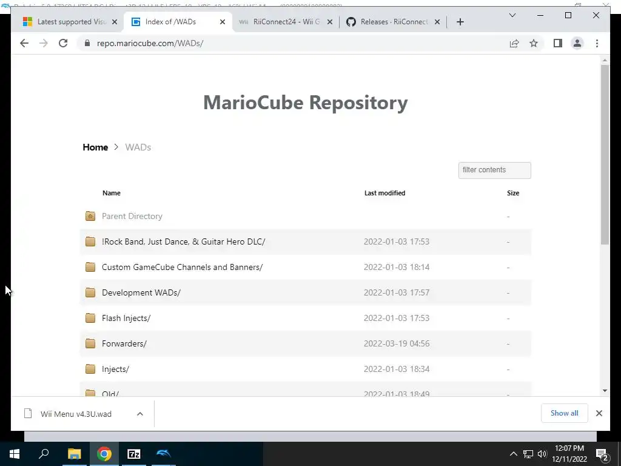The image size is (621, 466).
Task: Click the Flash Injects folder icon
Action: (90, 318)
